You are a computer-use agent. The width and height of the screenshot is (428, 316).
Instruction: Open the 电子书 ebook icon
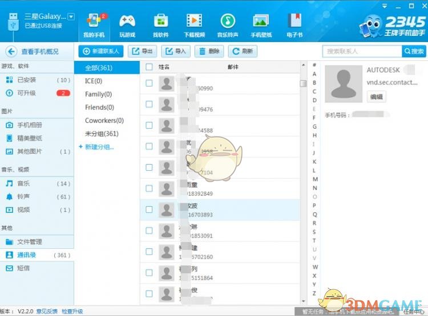[294, 21]
